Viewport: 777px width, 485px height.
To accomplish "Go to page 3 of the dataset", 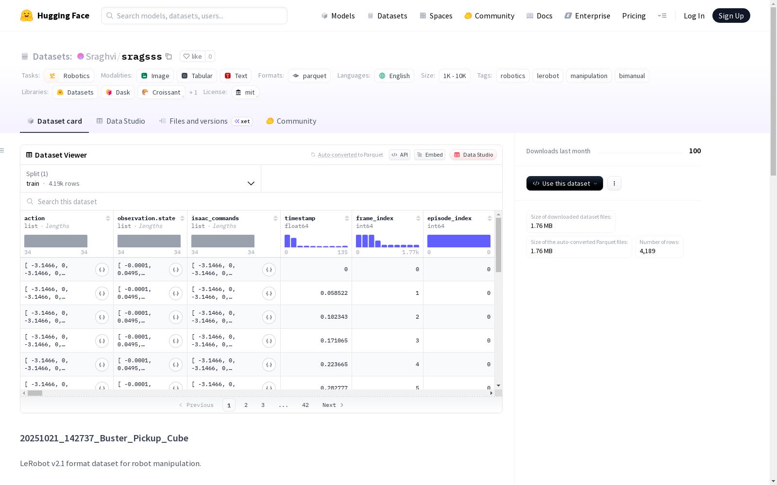I will pyautogui.click(x=263, y=405).
